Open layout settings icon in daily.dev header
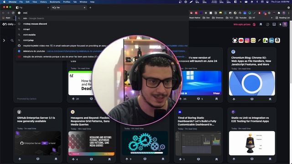Image resolution: width=292 pixels, height=164 pixels. pyautogui.click(x=274, y=24)
